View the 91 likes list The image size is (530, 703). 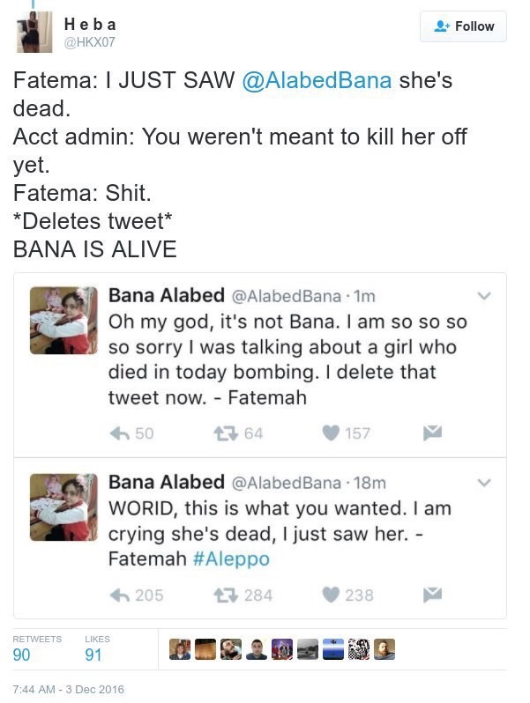click(93, 655)
